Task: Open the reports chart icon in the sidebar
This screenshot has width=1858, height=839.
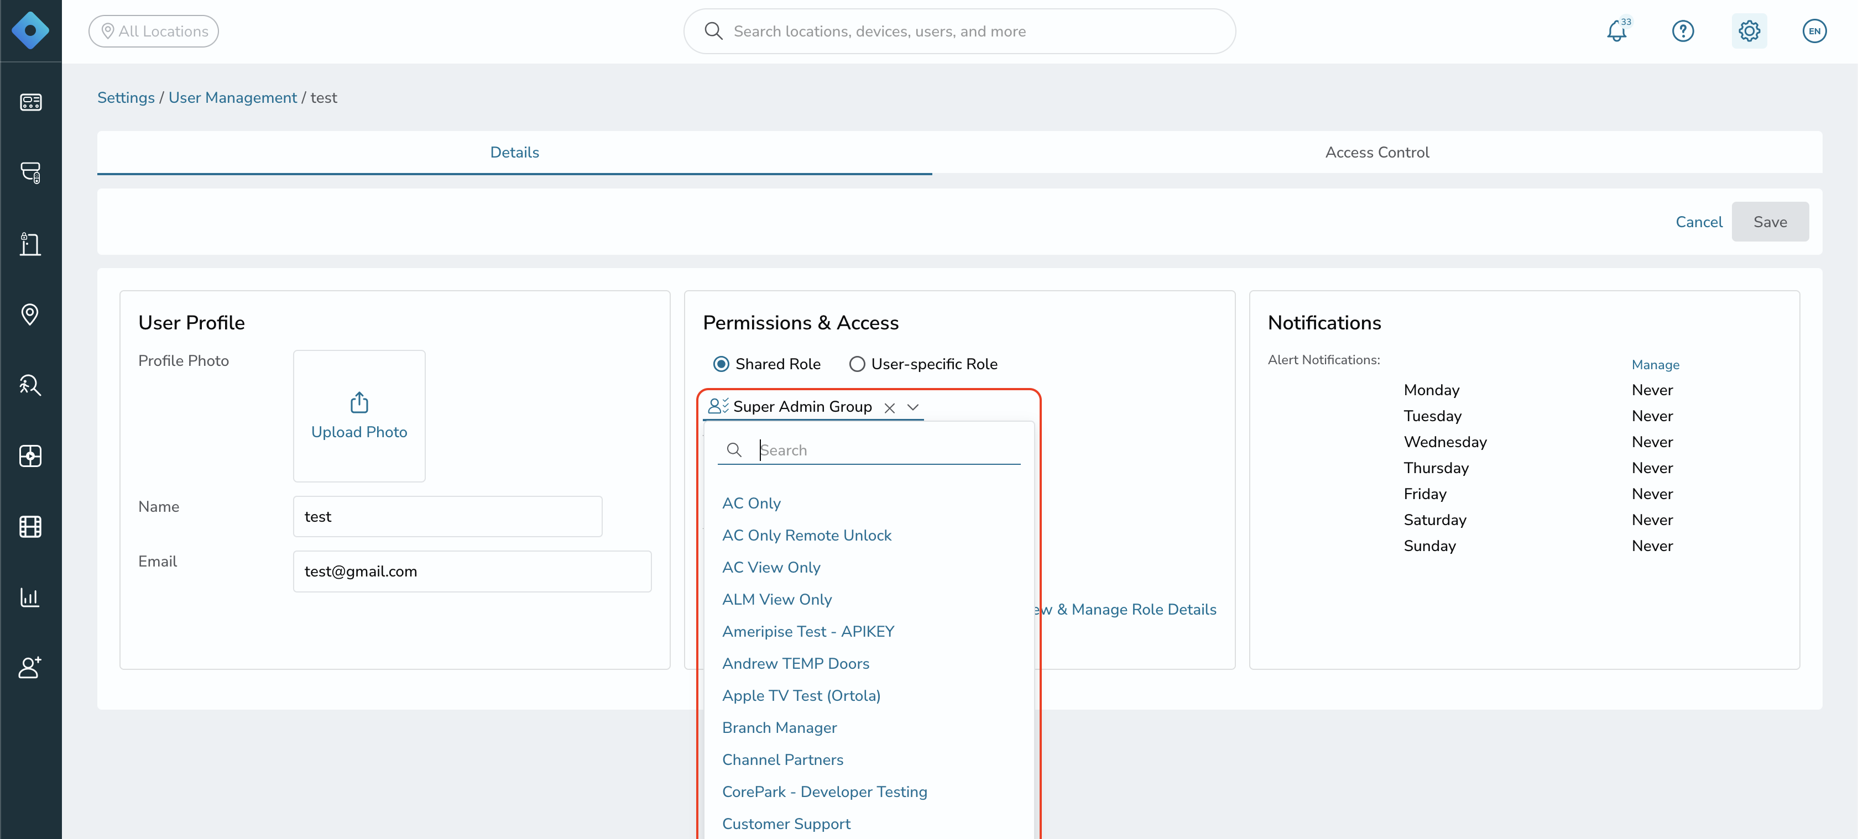Action: tap(30, 597)
